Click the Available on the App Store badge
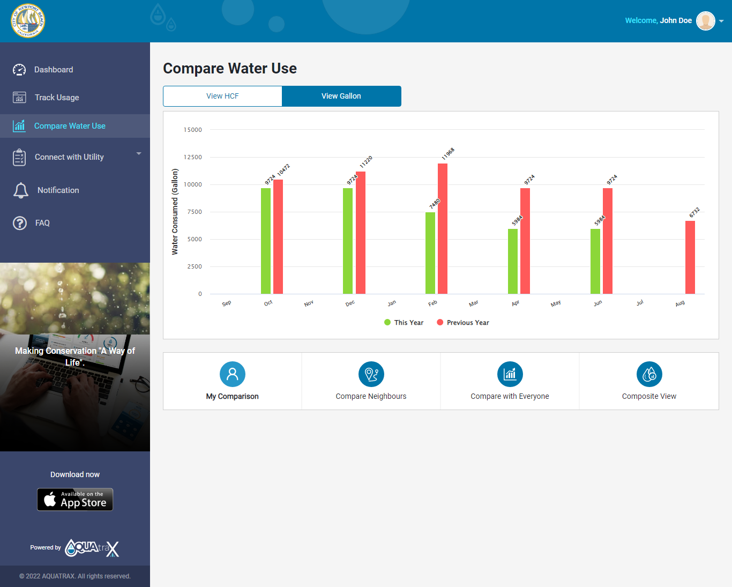 click(75, 499)
